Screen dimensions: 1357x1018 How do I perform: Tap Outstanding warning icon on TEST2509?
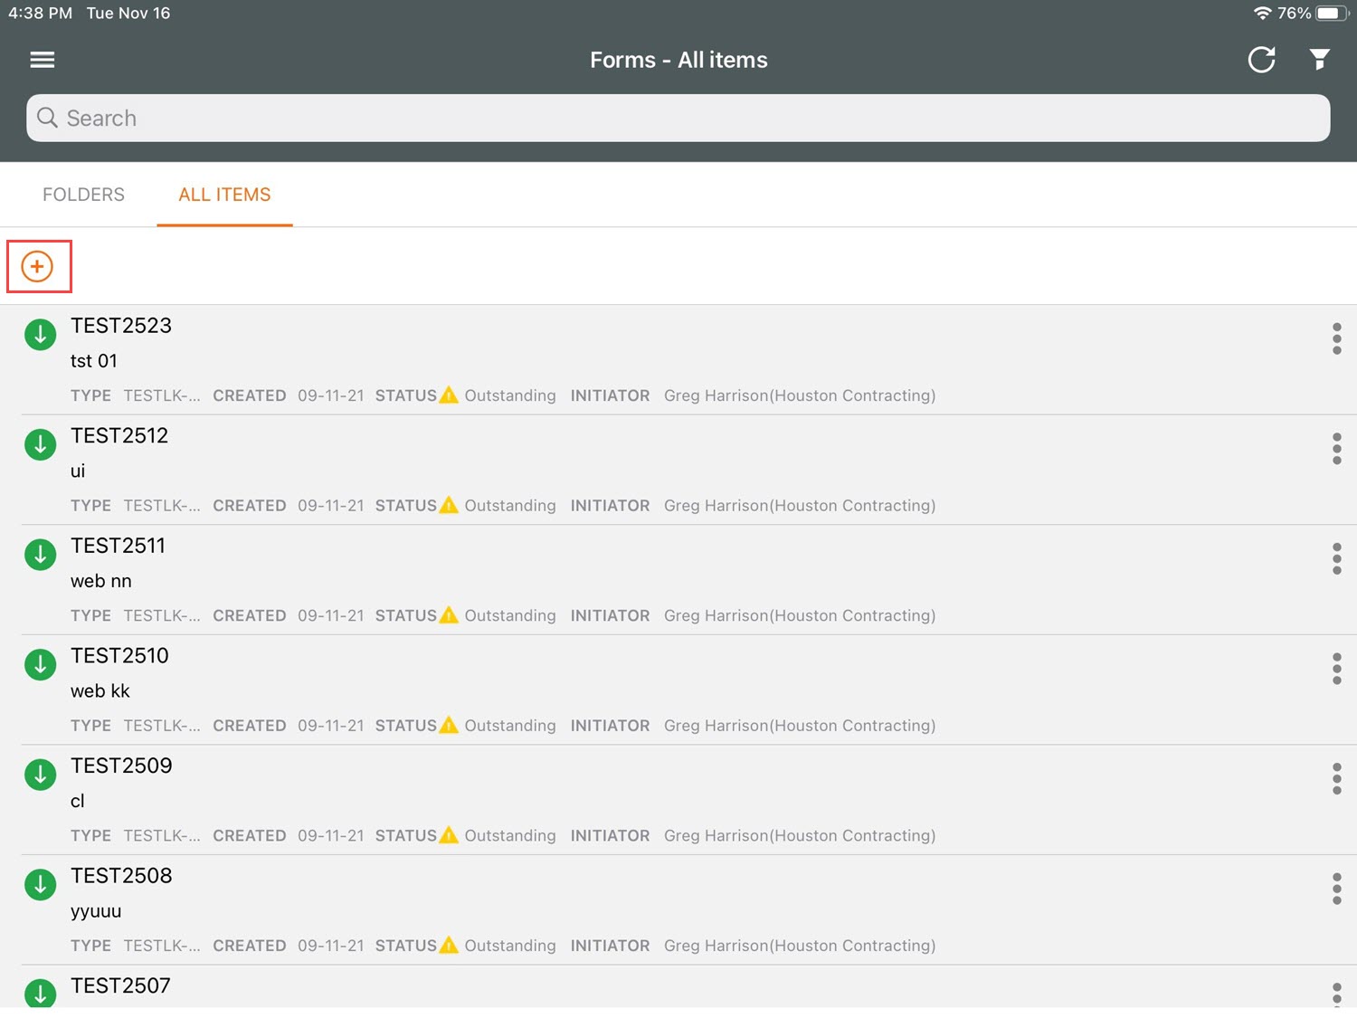pos(449,835)
